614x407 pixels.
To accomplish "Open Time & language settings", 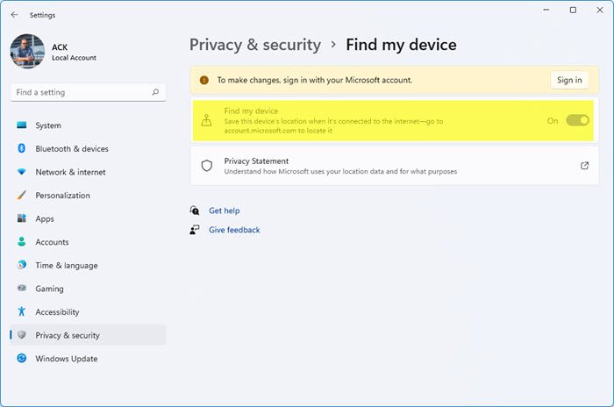I will pyautogui.click(x=88, y=265).
